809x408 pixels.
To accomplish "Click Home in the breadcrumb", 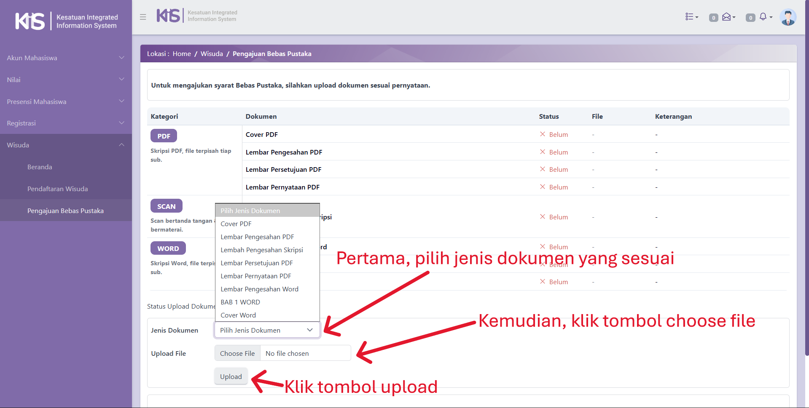I will [182, 54].
